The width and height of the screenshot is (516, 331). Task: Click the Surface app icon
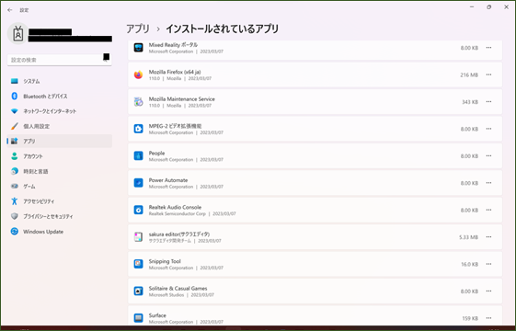139,318
